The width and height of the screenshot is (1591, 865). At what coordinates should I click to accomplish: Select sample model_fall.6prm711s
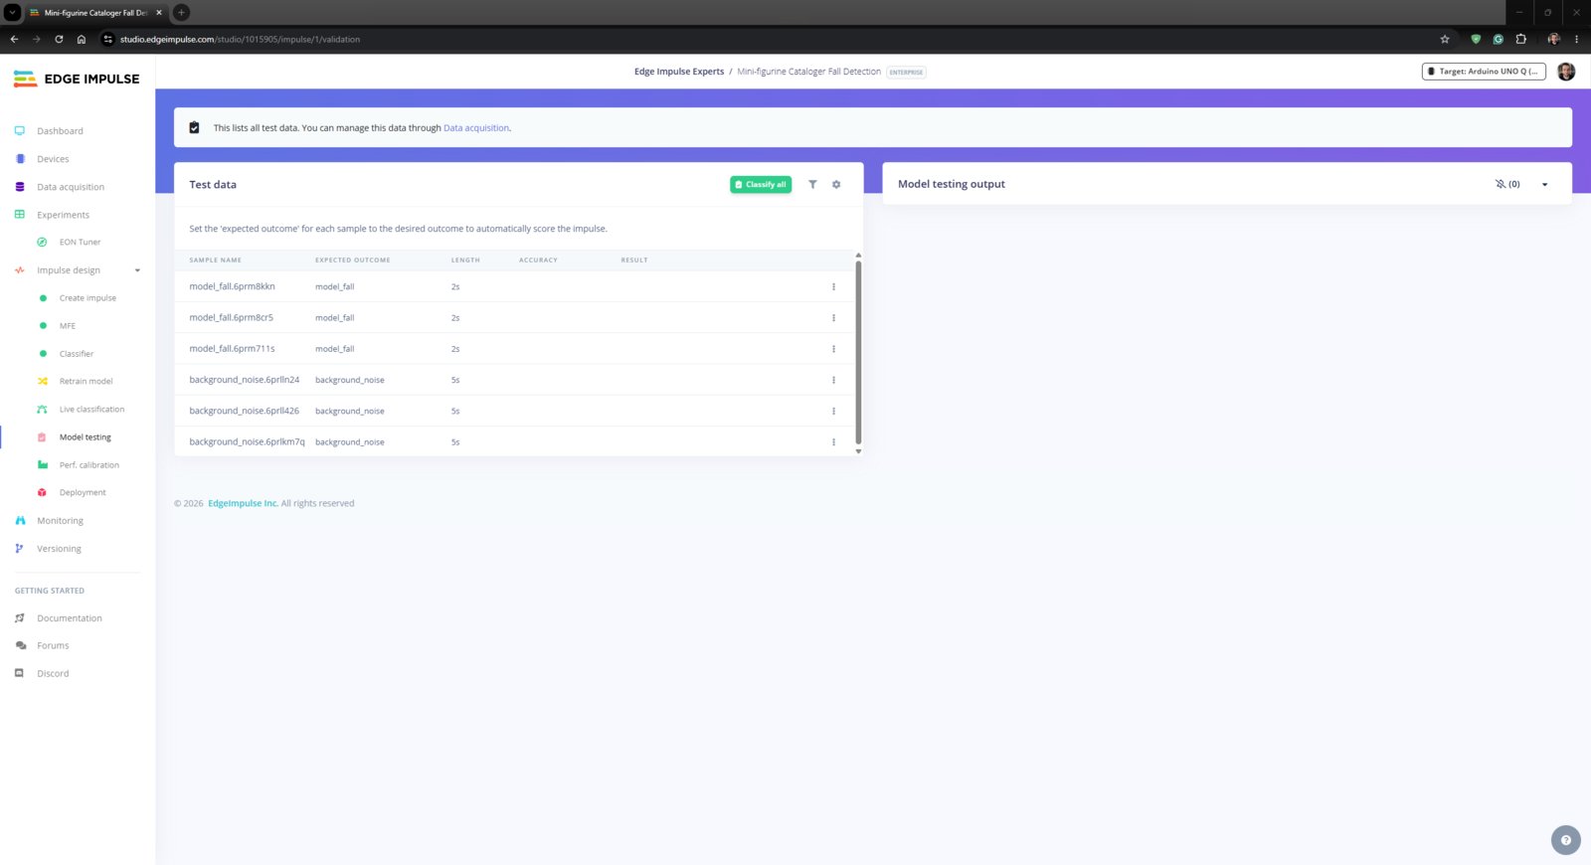(232, 349)
